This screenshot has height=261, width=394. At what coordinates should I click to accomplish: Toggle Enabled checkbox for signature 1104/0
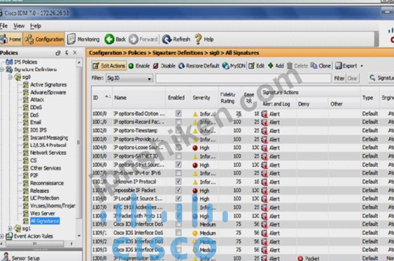(178, 198)
